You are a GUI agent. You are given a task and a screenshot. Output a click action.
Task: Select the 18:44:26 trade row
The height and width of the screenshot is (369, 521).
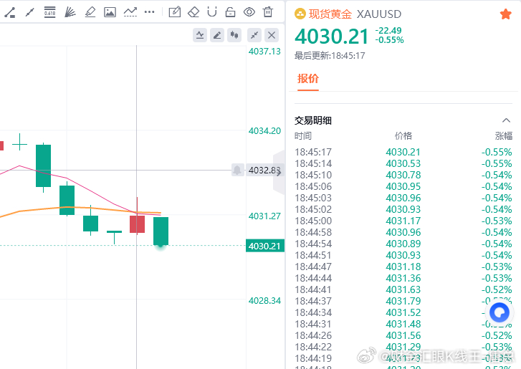[403, 335]
